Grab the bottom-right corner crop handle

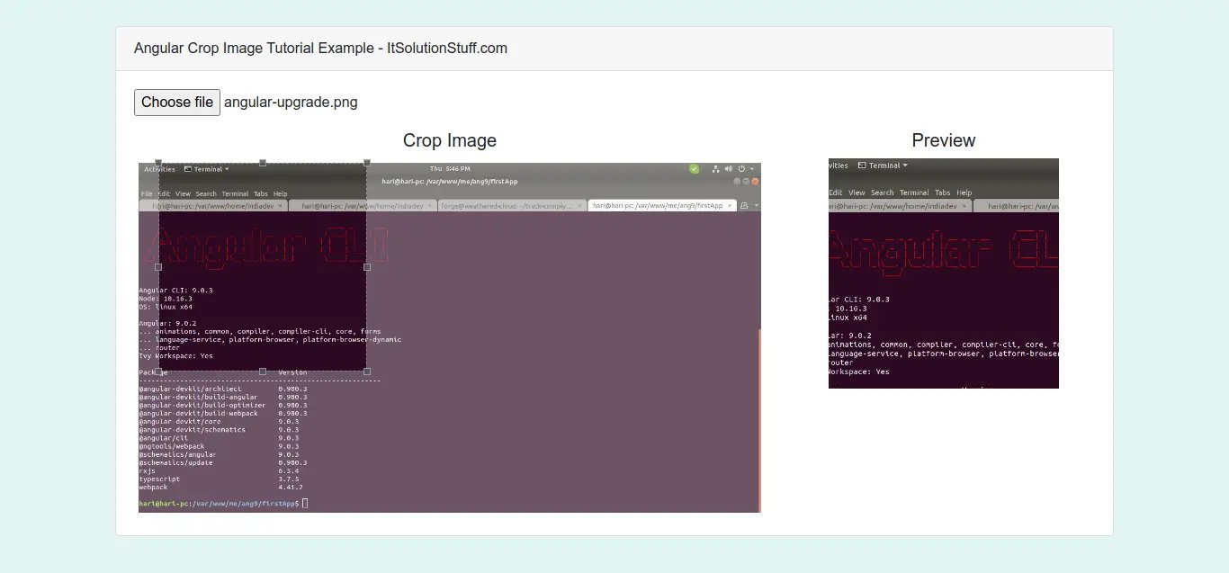367,372
